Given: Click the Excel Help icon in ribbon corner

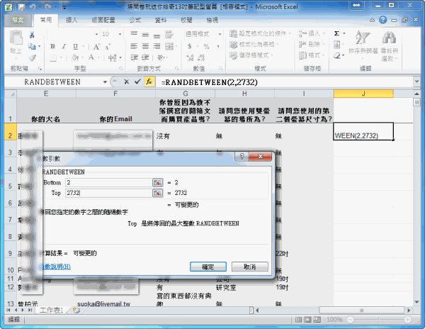Looking at the screenshot, I should tap(382, 20).
